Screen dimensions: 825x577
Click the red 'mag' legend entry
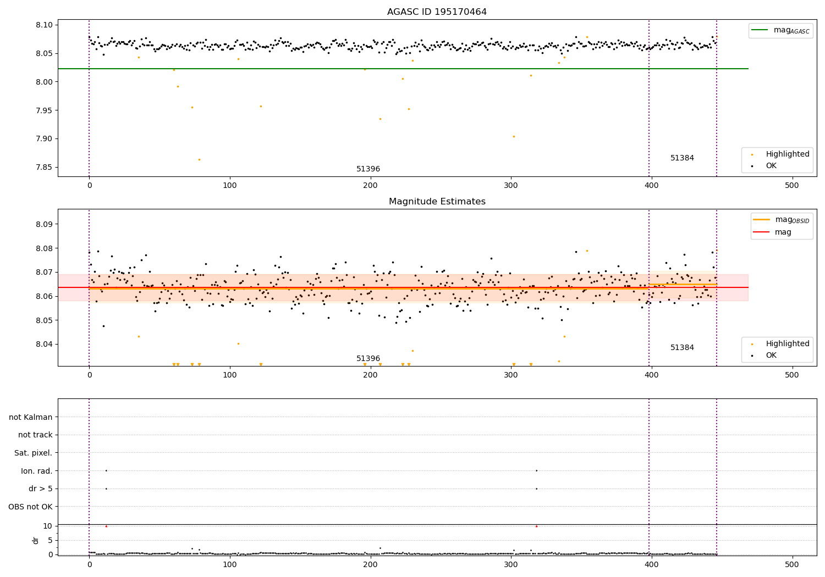click(x=773, y=232)
